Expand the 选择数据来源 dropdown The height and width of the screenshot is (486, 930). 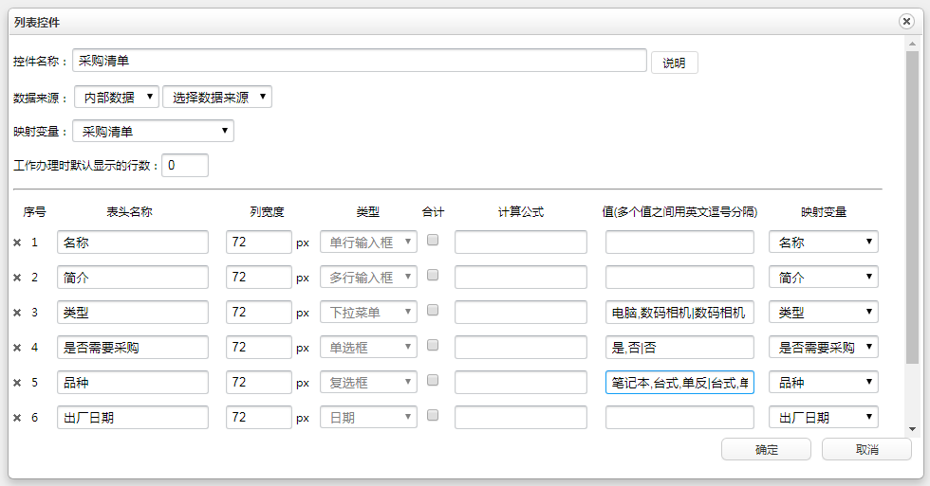(x=217, y=97)
